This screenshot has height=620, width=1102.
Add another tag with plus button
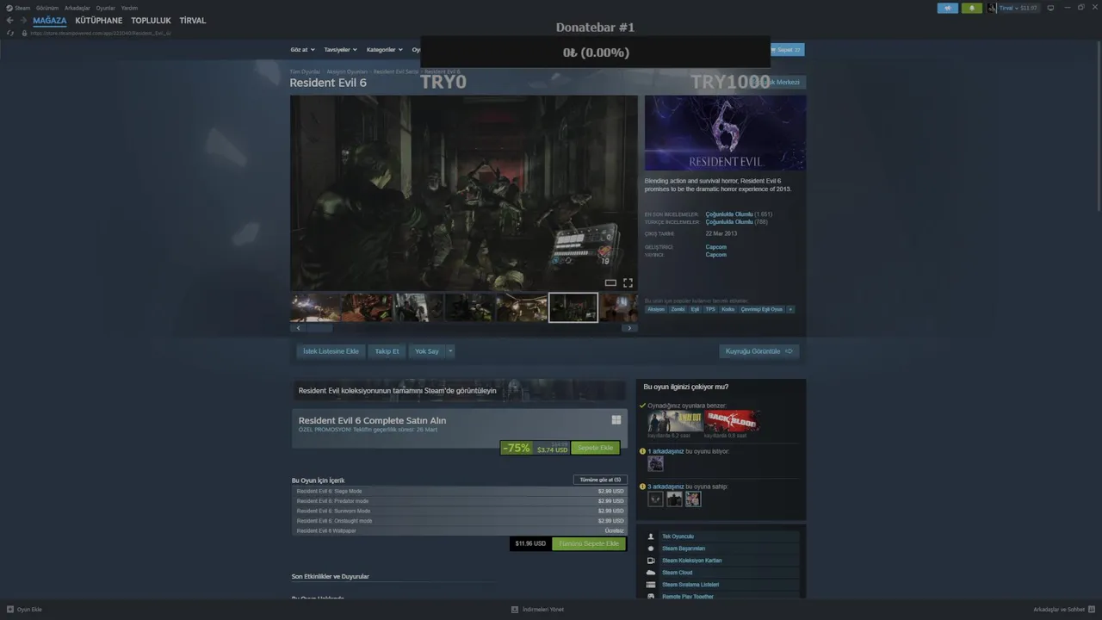tap(790, 309)
